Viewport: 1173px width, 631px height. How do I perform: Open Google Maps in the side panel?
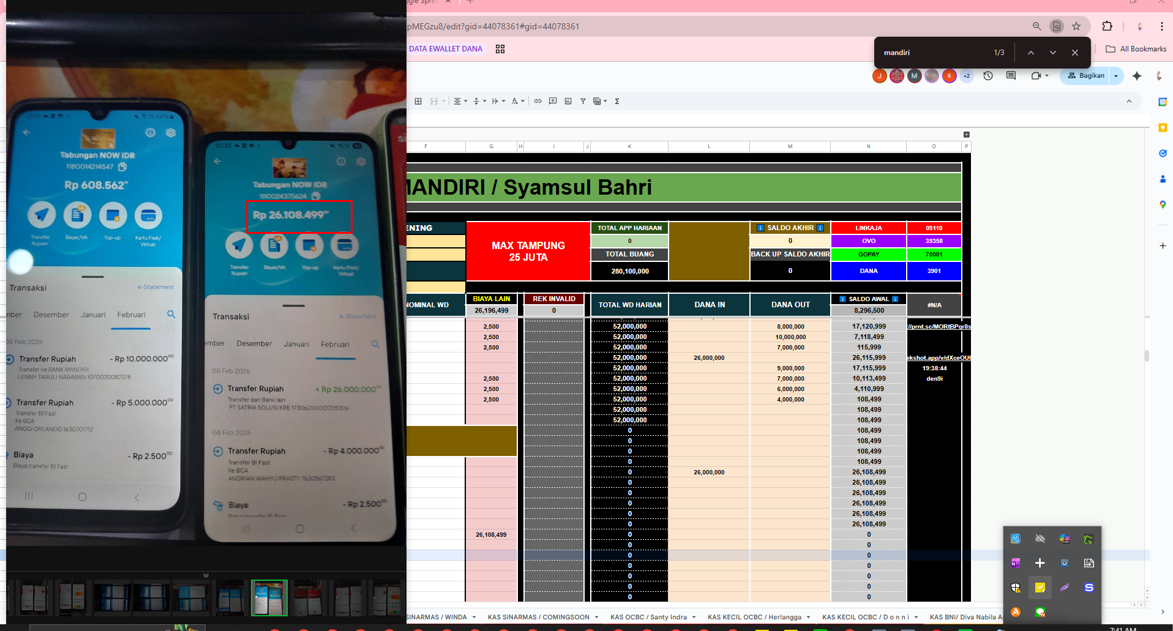pos(1163,204)
